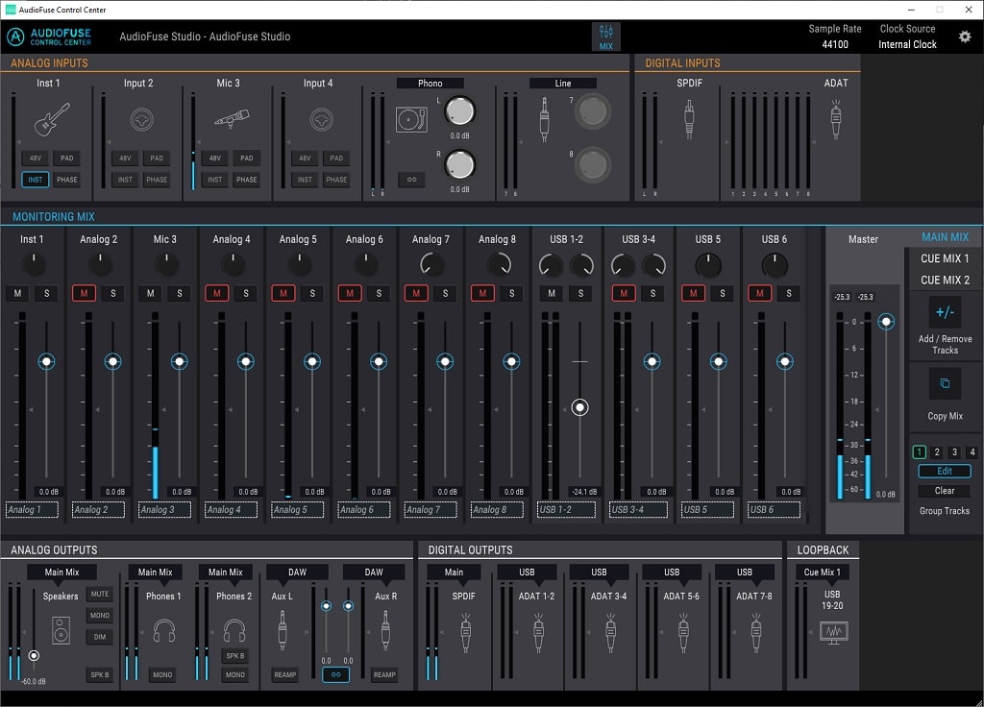Click the group Clear button
The width and height of the screenshot is (984, 707).
coord(945,491)
